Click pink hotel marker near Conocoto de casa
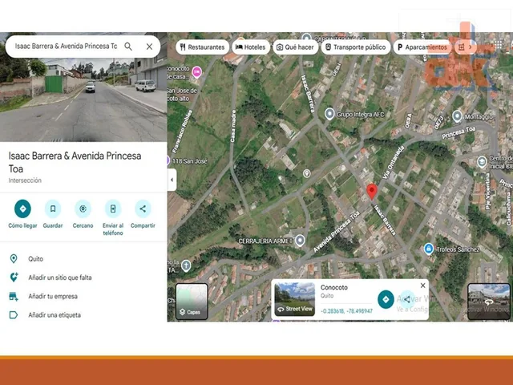513x385 pixels. coord(196,72)
